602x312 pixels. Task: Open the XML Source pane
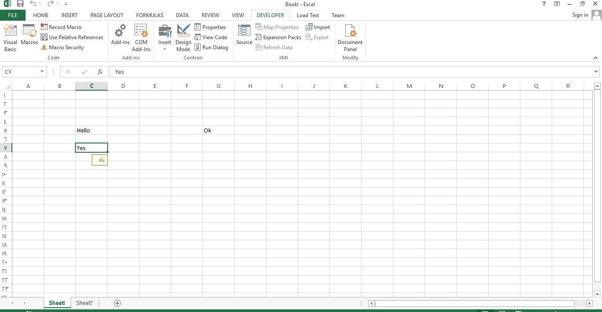[x=244, y=35]
